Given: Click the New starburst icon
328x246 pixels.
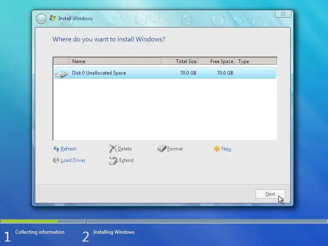Looking at the screenshot, I should [217, 149].
